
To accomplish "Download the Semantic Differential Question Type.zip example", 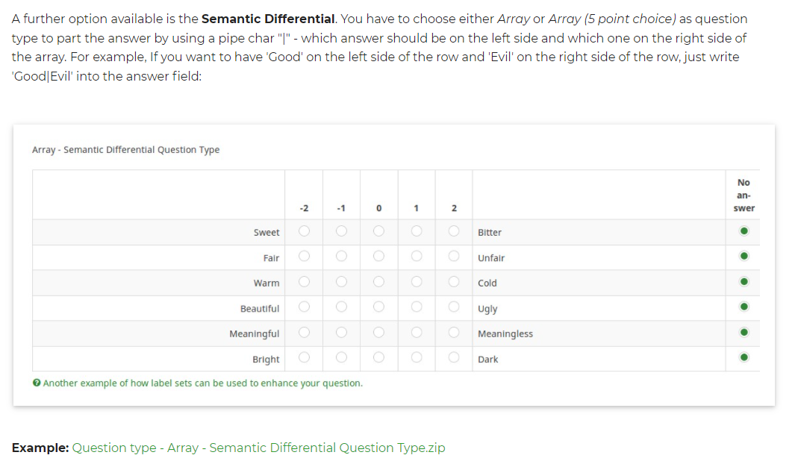I will [258, 448].
